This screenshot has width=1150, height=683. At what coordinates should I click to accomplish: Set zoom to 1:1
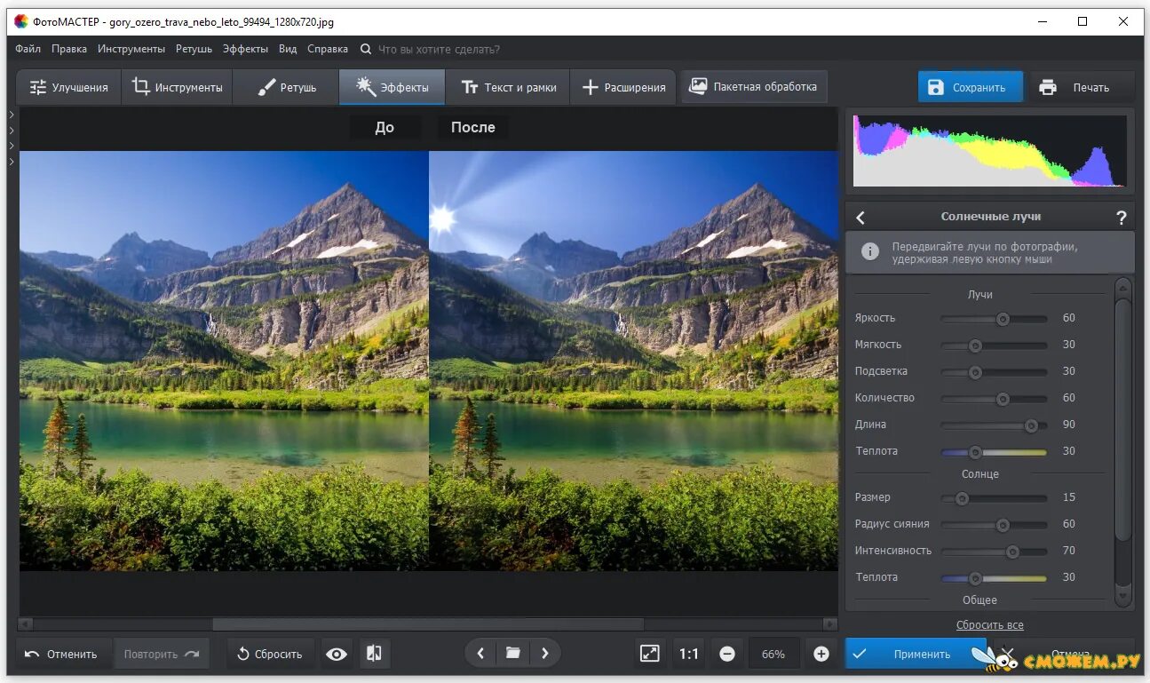tap(689, 654)
